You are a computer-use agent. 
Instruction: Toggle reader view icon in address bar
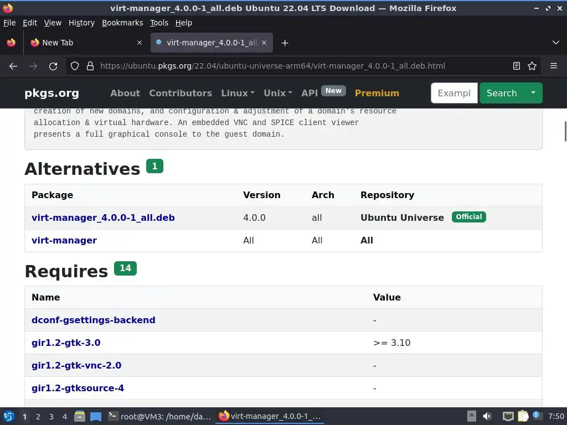point(517,66)
